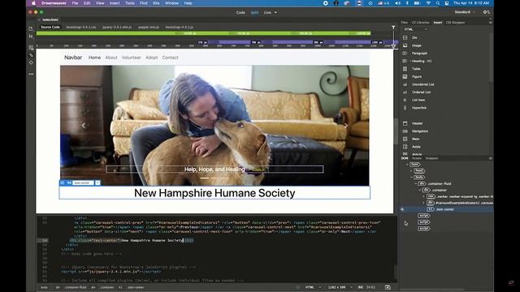Insert a Hyperlink element

click(x=419, y=108)
